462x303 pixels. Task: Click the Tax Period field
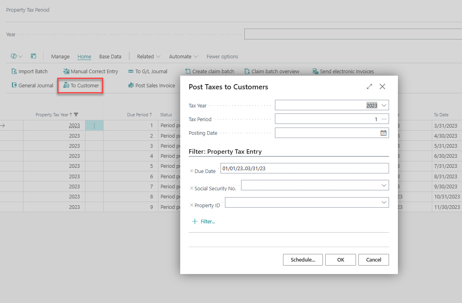click(332, 119)
